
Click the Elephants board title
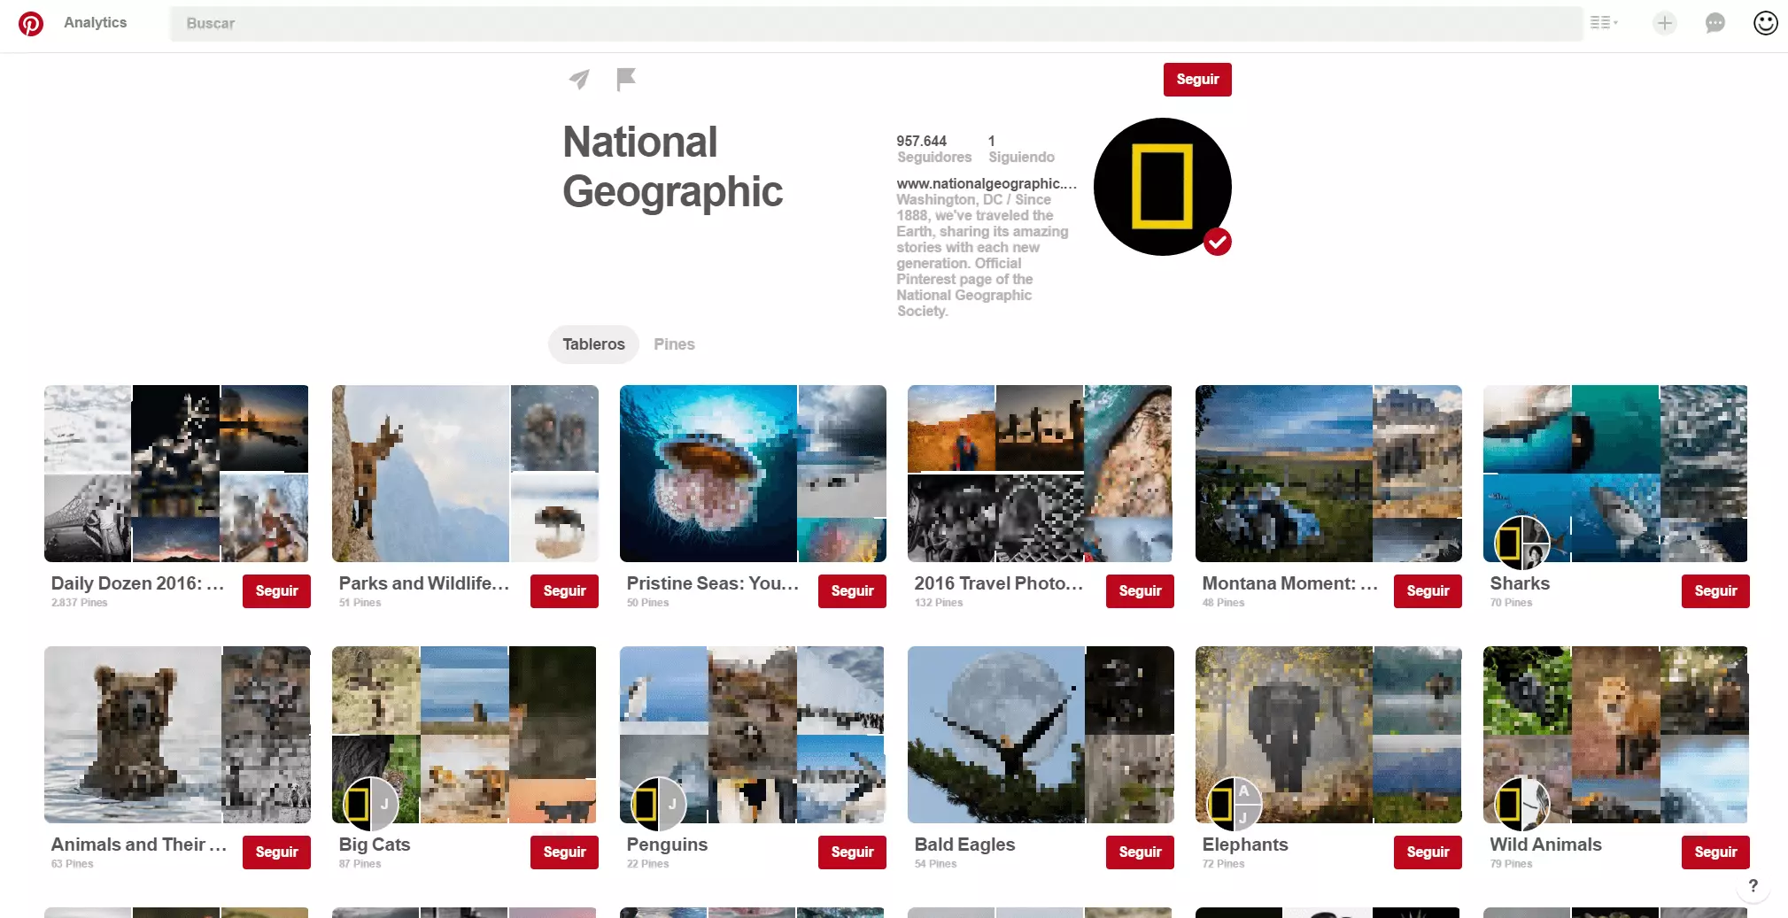tap(1244, 845)
